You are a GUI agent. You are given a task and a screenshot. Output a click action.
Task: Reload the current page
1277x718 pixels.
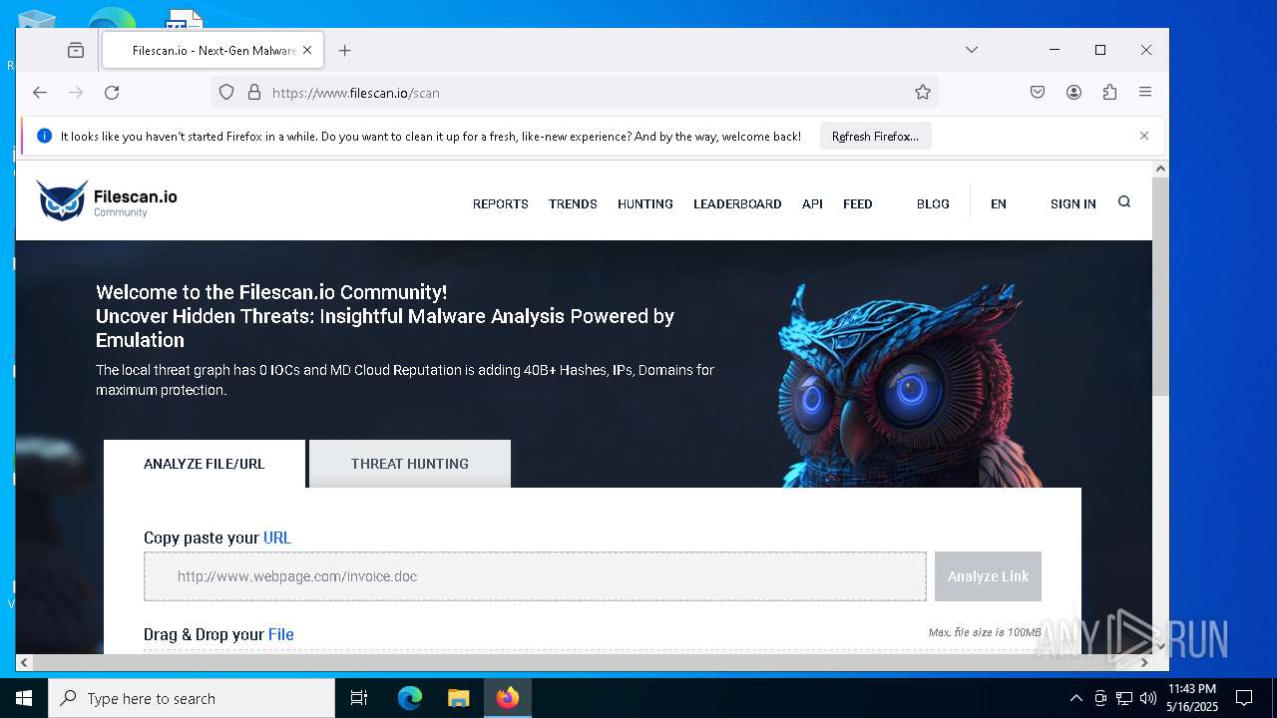pyautogui.click(x=112, y=92)
